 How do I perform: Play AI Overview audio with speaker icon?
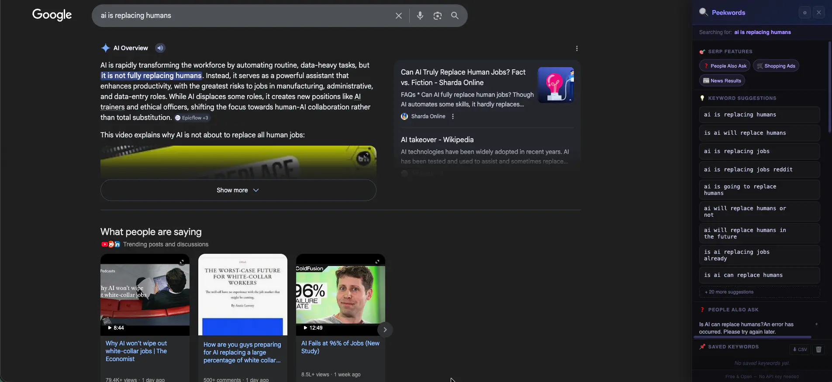pyautogui.click(x=160, y=48)
